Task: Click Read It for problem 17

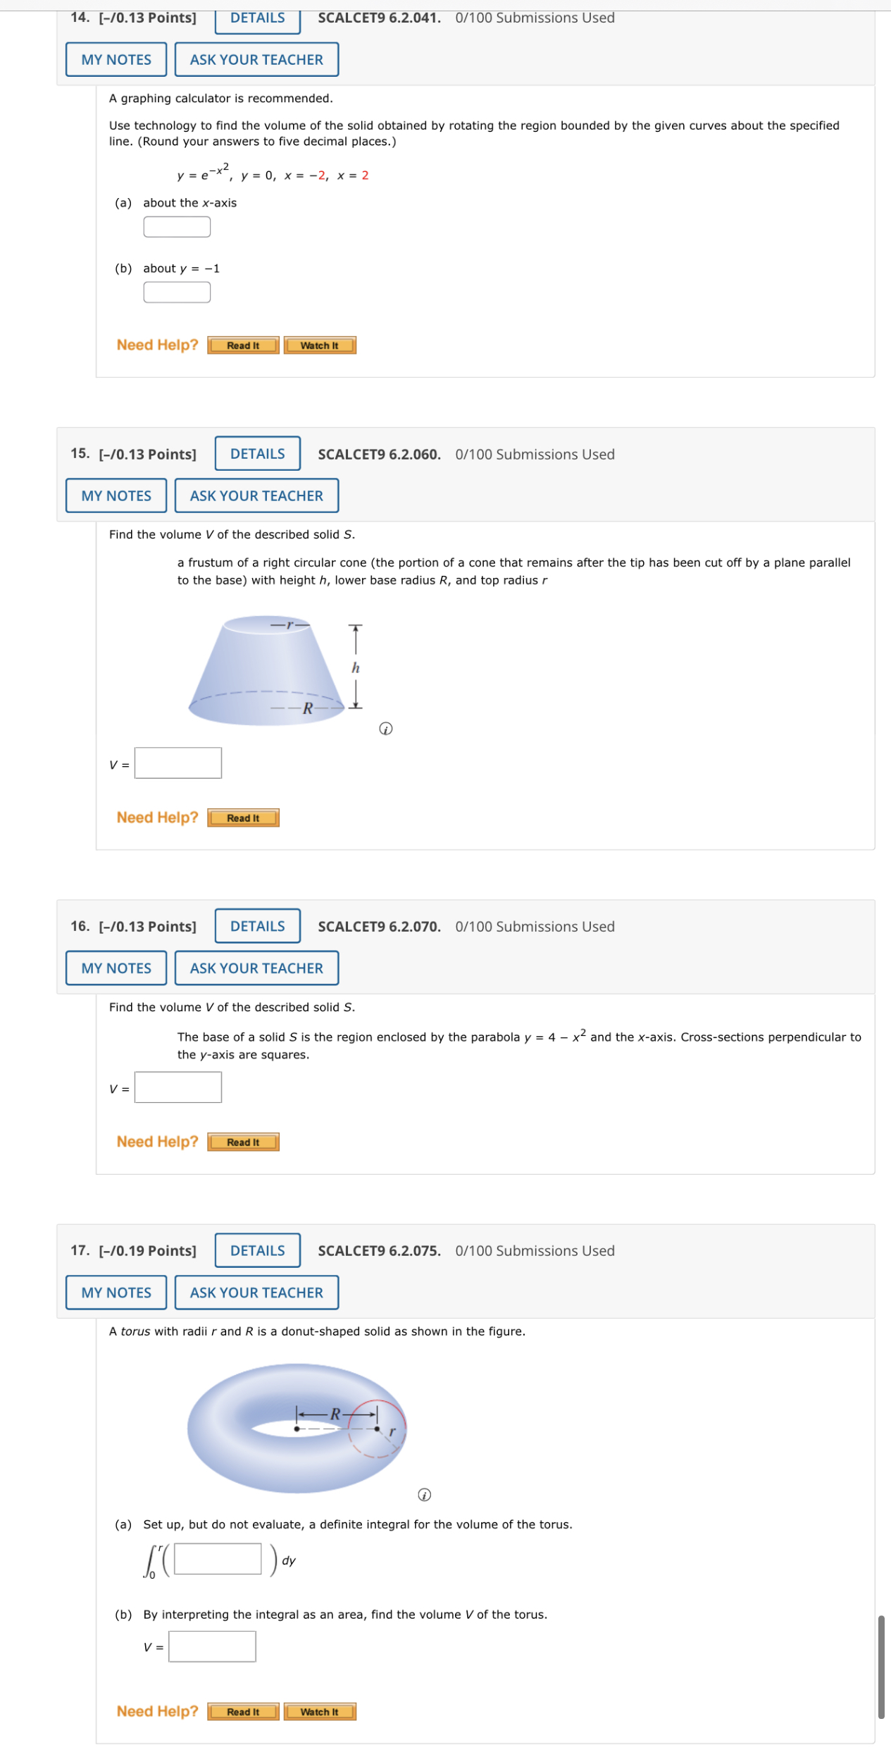Action: click(243, 1712)
